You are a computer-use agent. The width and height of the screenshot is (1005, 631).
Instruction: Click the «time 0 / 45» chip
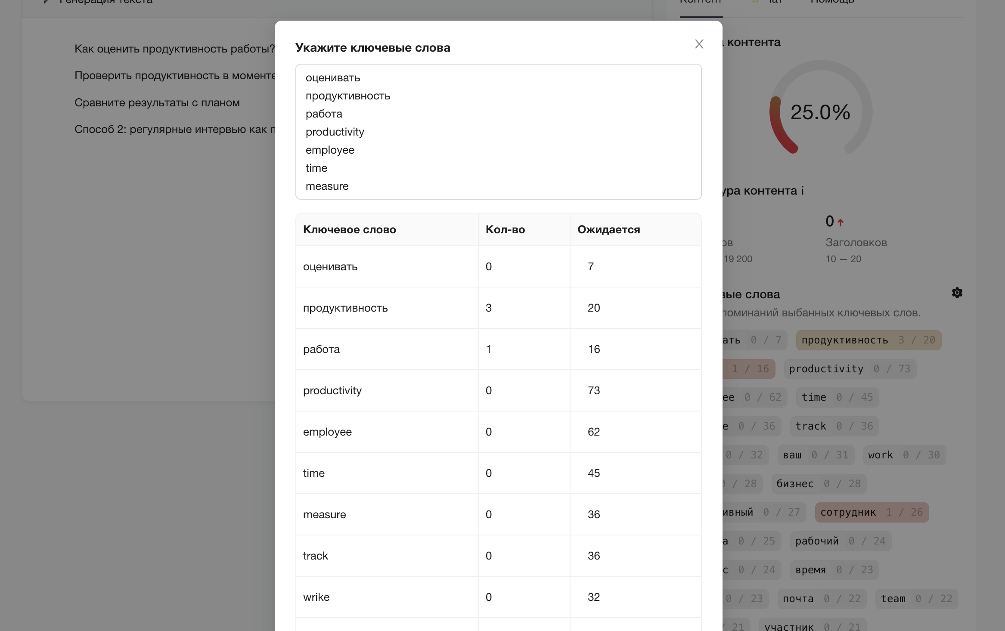pos(837,397)
